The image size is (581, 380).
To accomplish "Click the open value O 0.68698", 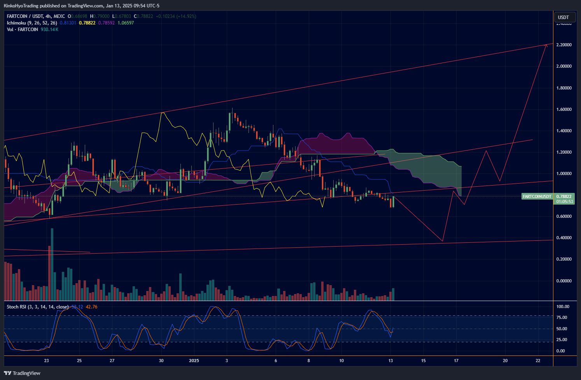I will pyautogui.click(x=77, y=16).
